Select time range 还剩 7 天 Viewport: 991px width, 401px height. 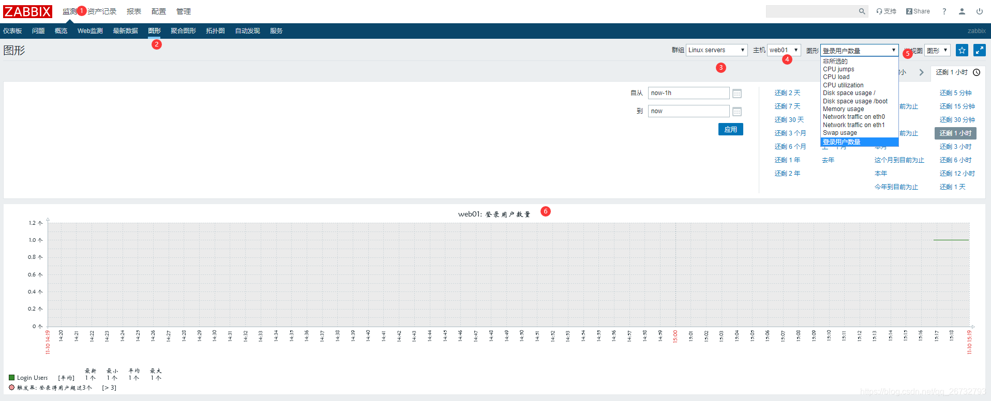pyautogui.click(x=787, y=106)
